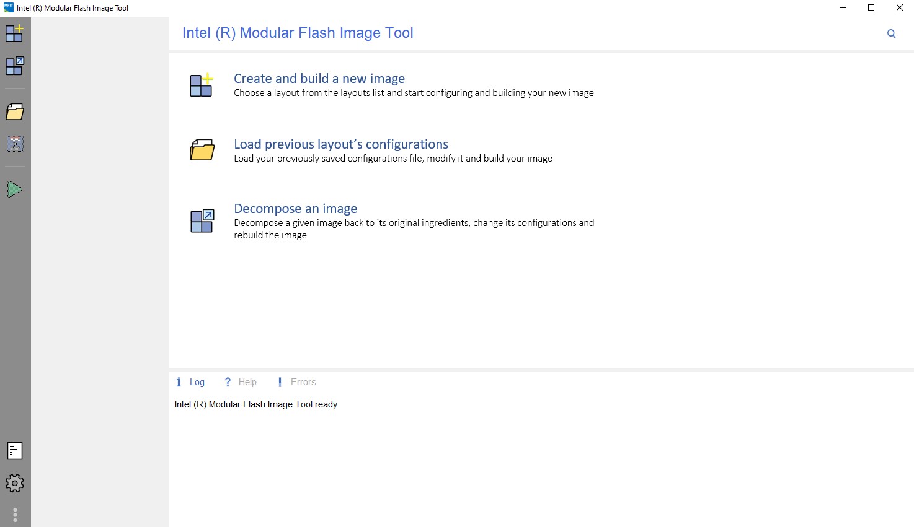Click the Intel (R) Modular Flash Image Tool heading
The height and width of the screenshot is (527, 914).
pyautogui.click(x=298, y=33)
